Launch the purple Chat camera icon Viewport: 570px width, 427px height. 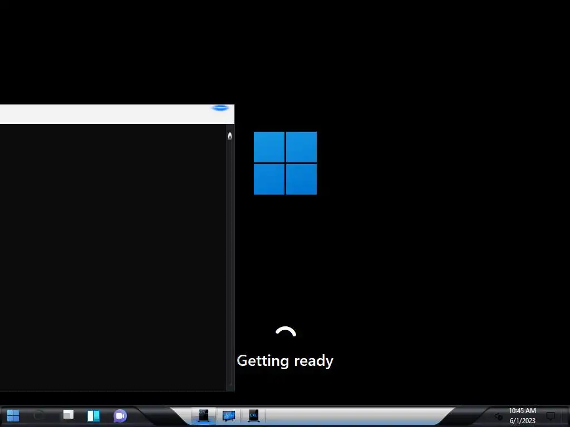120,416
